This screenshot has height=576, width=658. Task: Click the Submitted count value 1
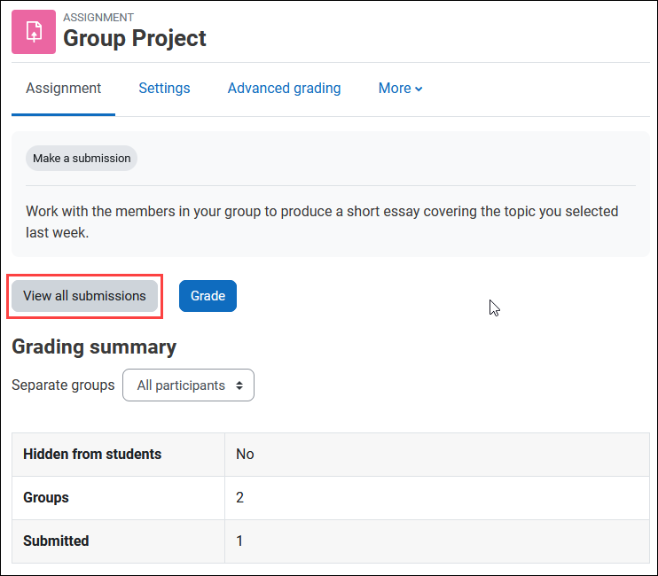tap(239, 541)
